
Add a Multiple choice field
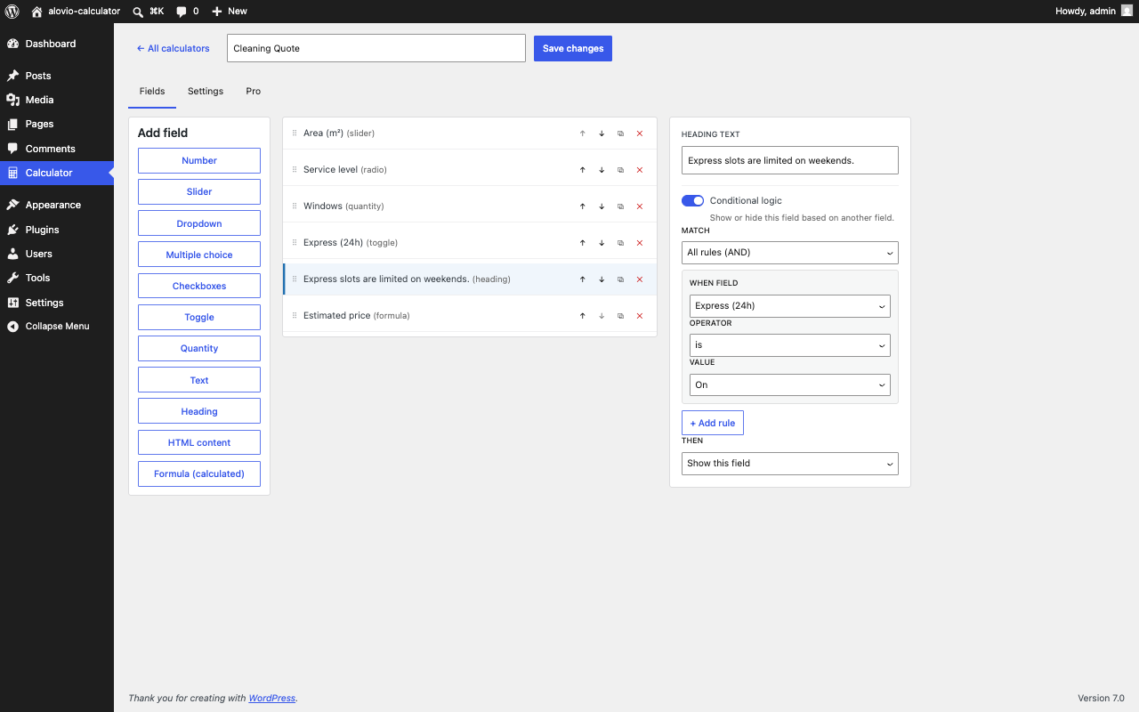[199, 255]
